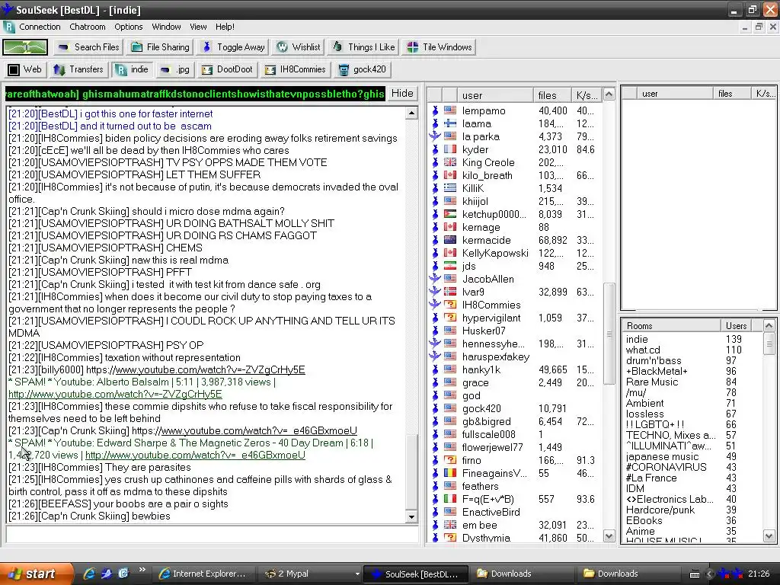The height and width of the screenshot is (585, 780).
Task: Select the what.cd room
Action: pyautogui.click(x=643, y=350)
